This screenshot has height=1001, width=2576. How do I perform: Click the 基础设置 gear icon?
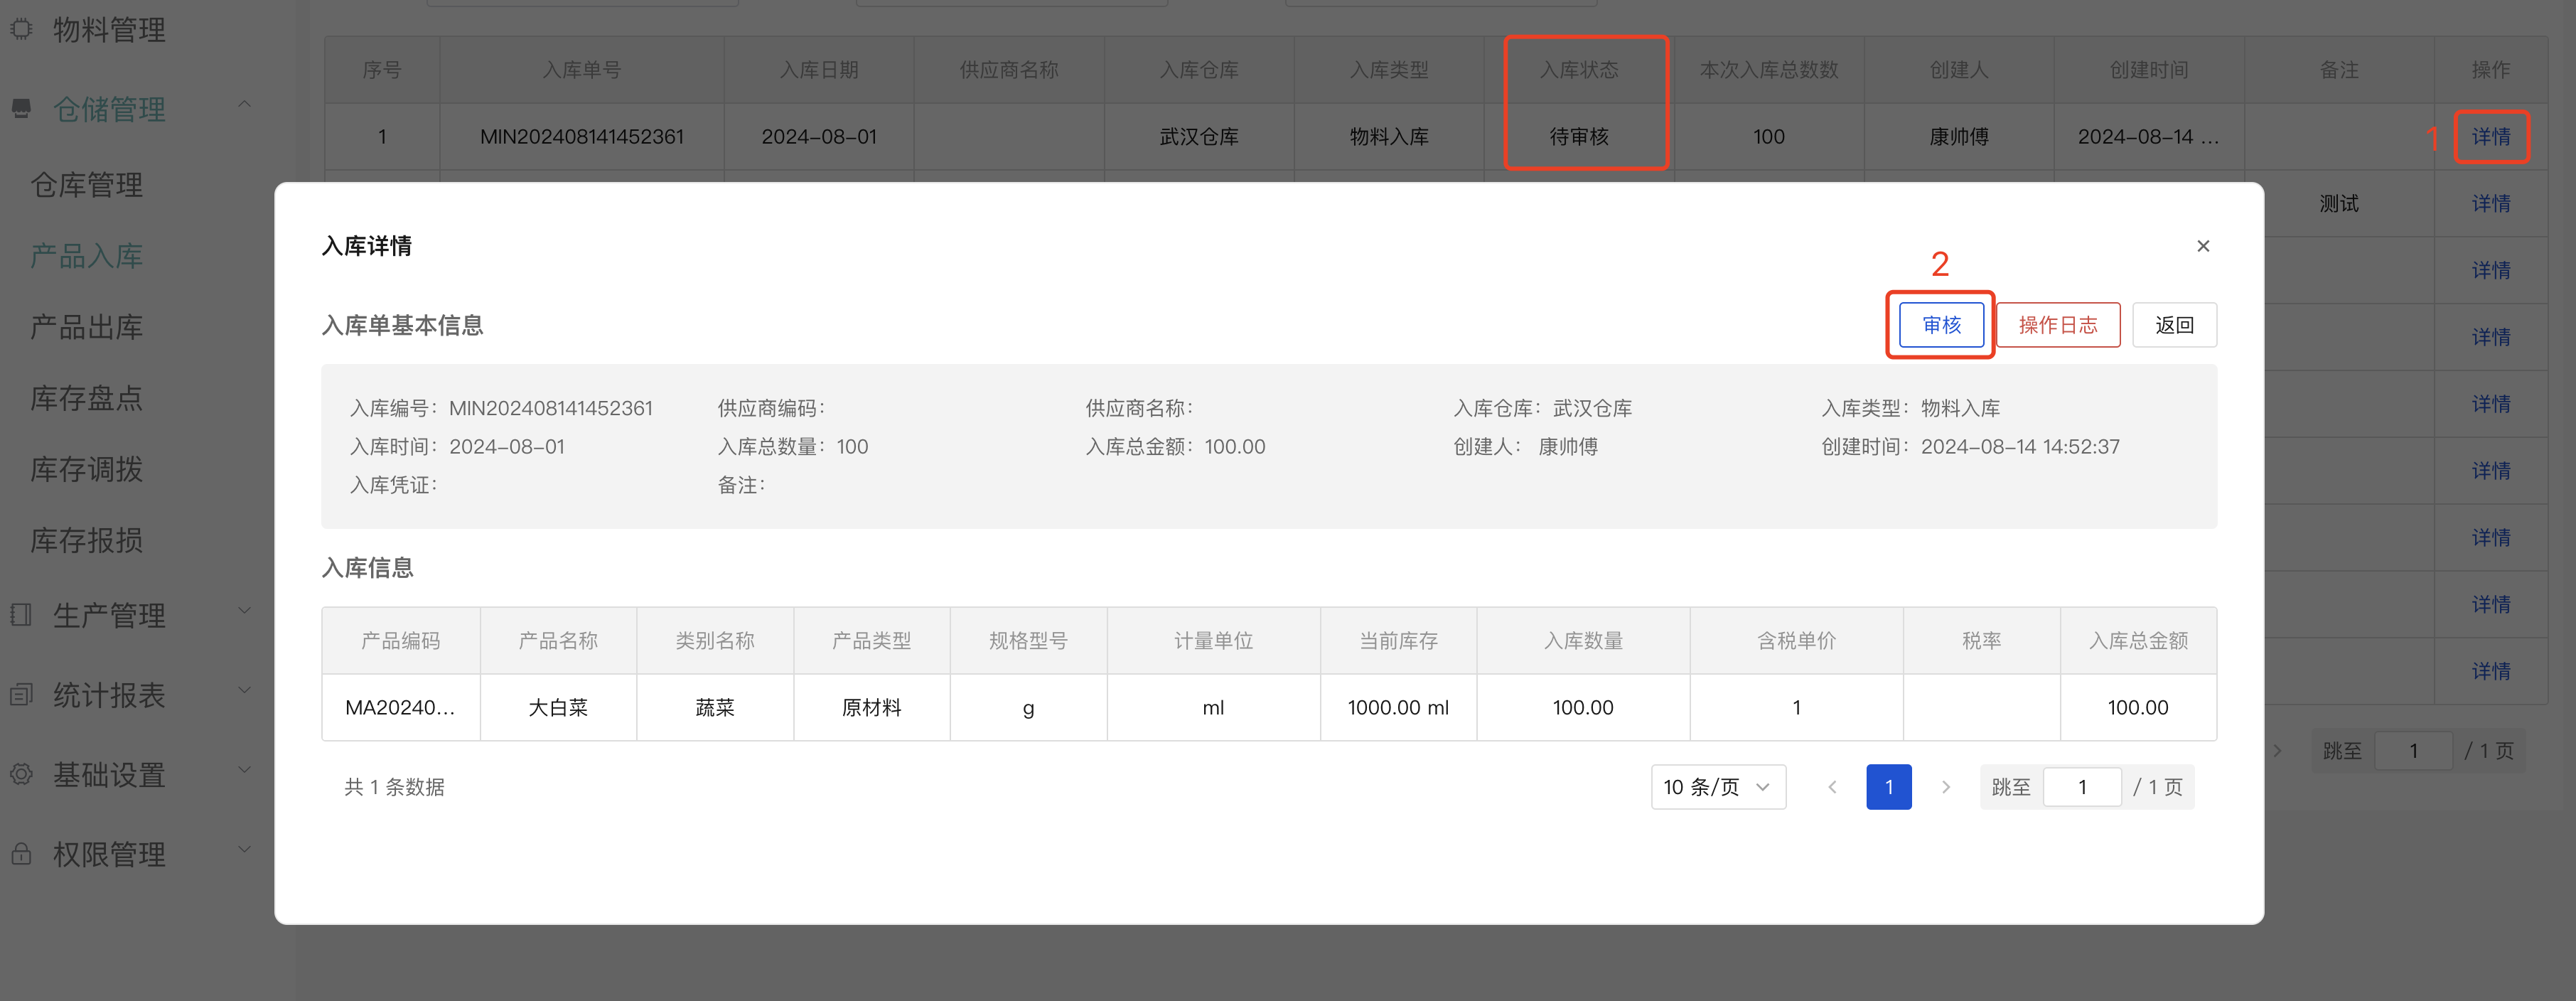tap(22, 774)
